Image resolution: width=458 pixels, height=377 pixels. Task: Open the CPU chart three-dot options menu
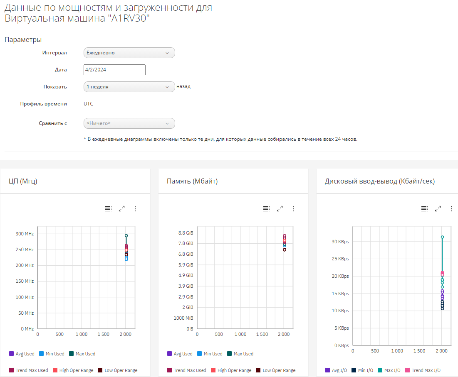click(x=135, y=209)
